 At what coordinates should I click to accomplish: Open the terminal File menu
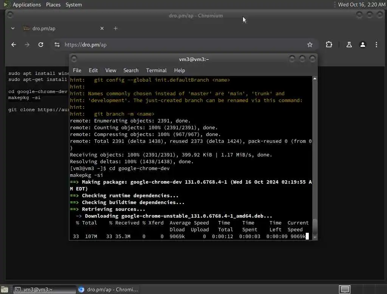click(77, 70)
